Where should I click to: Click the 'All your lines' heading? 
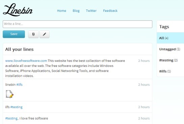click(19, 49)
